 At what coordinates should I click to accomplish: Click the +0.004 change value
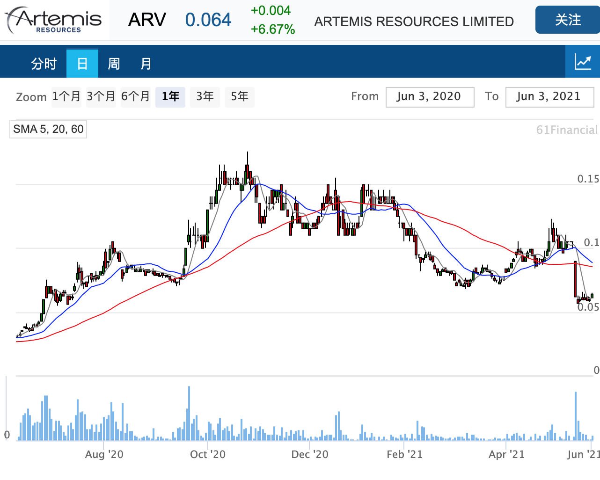click(271, 11)
